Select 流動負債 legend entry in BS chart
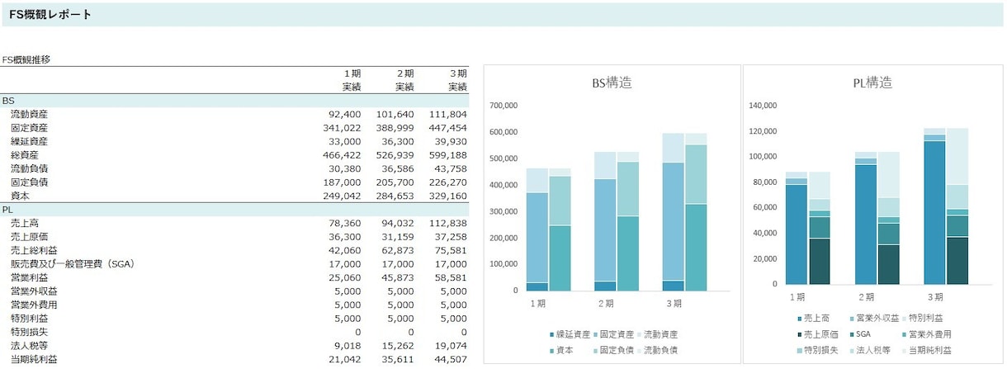 (658, 351)
